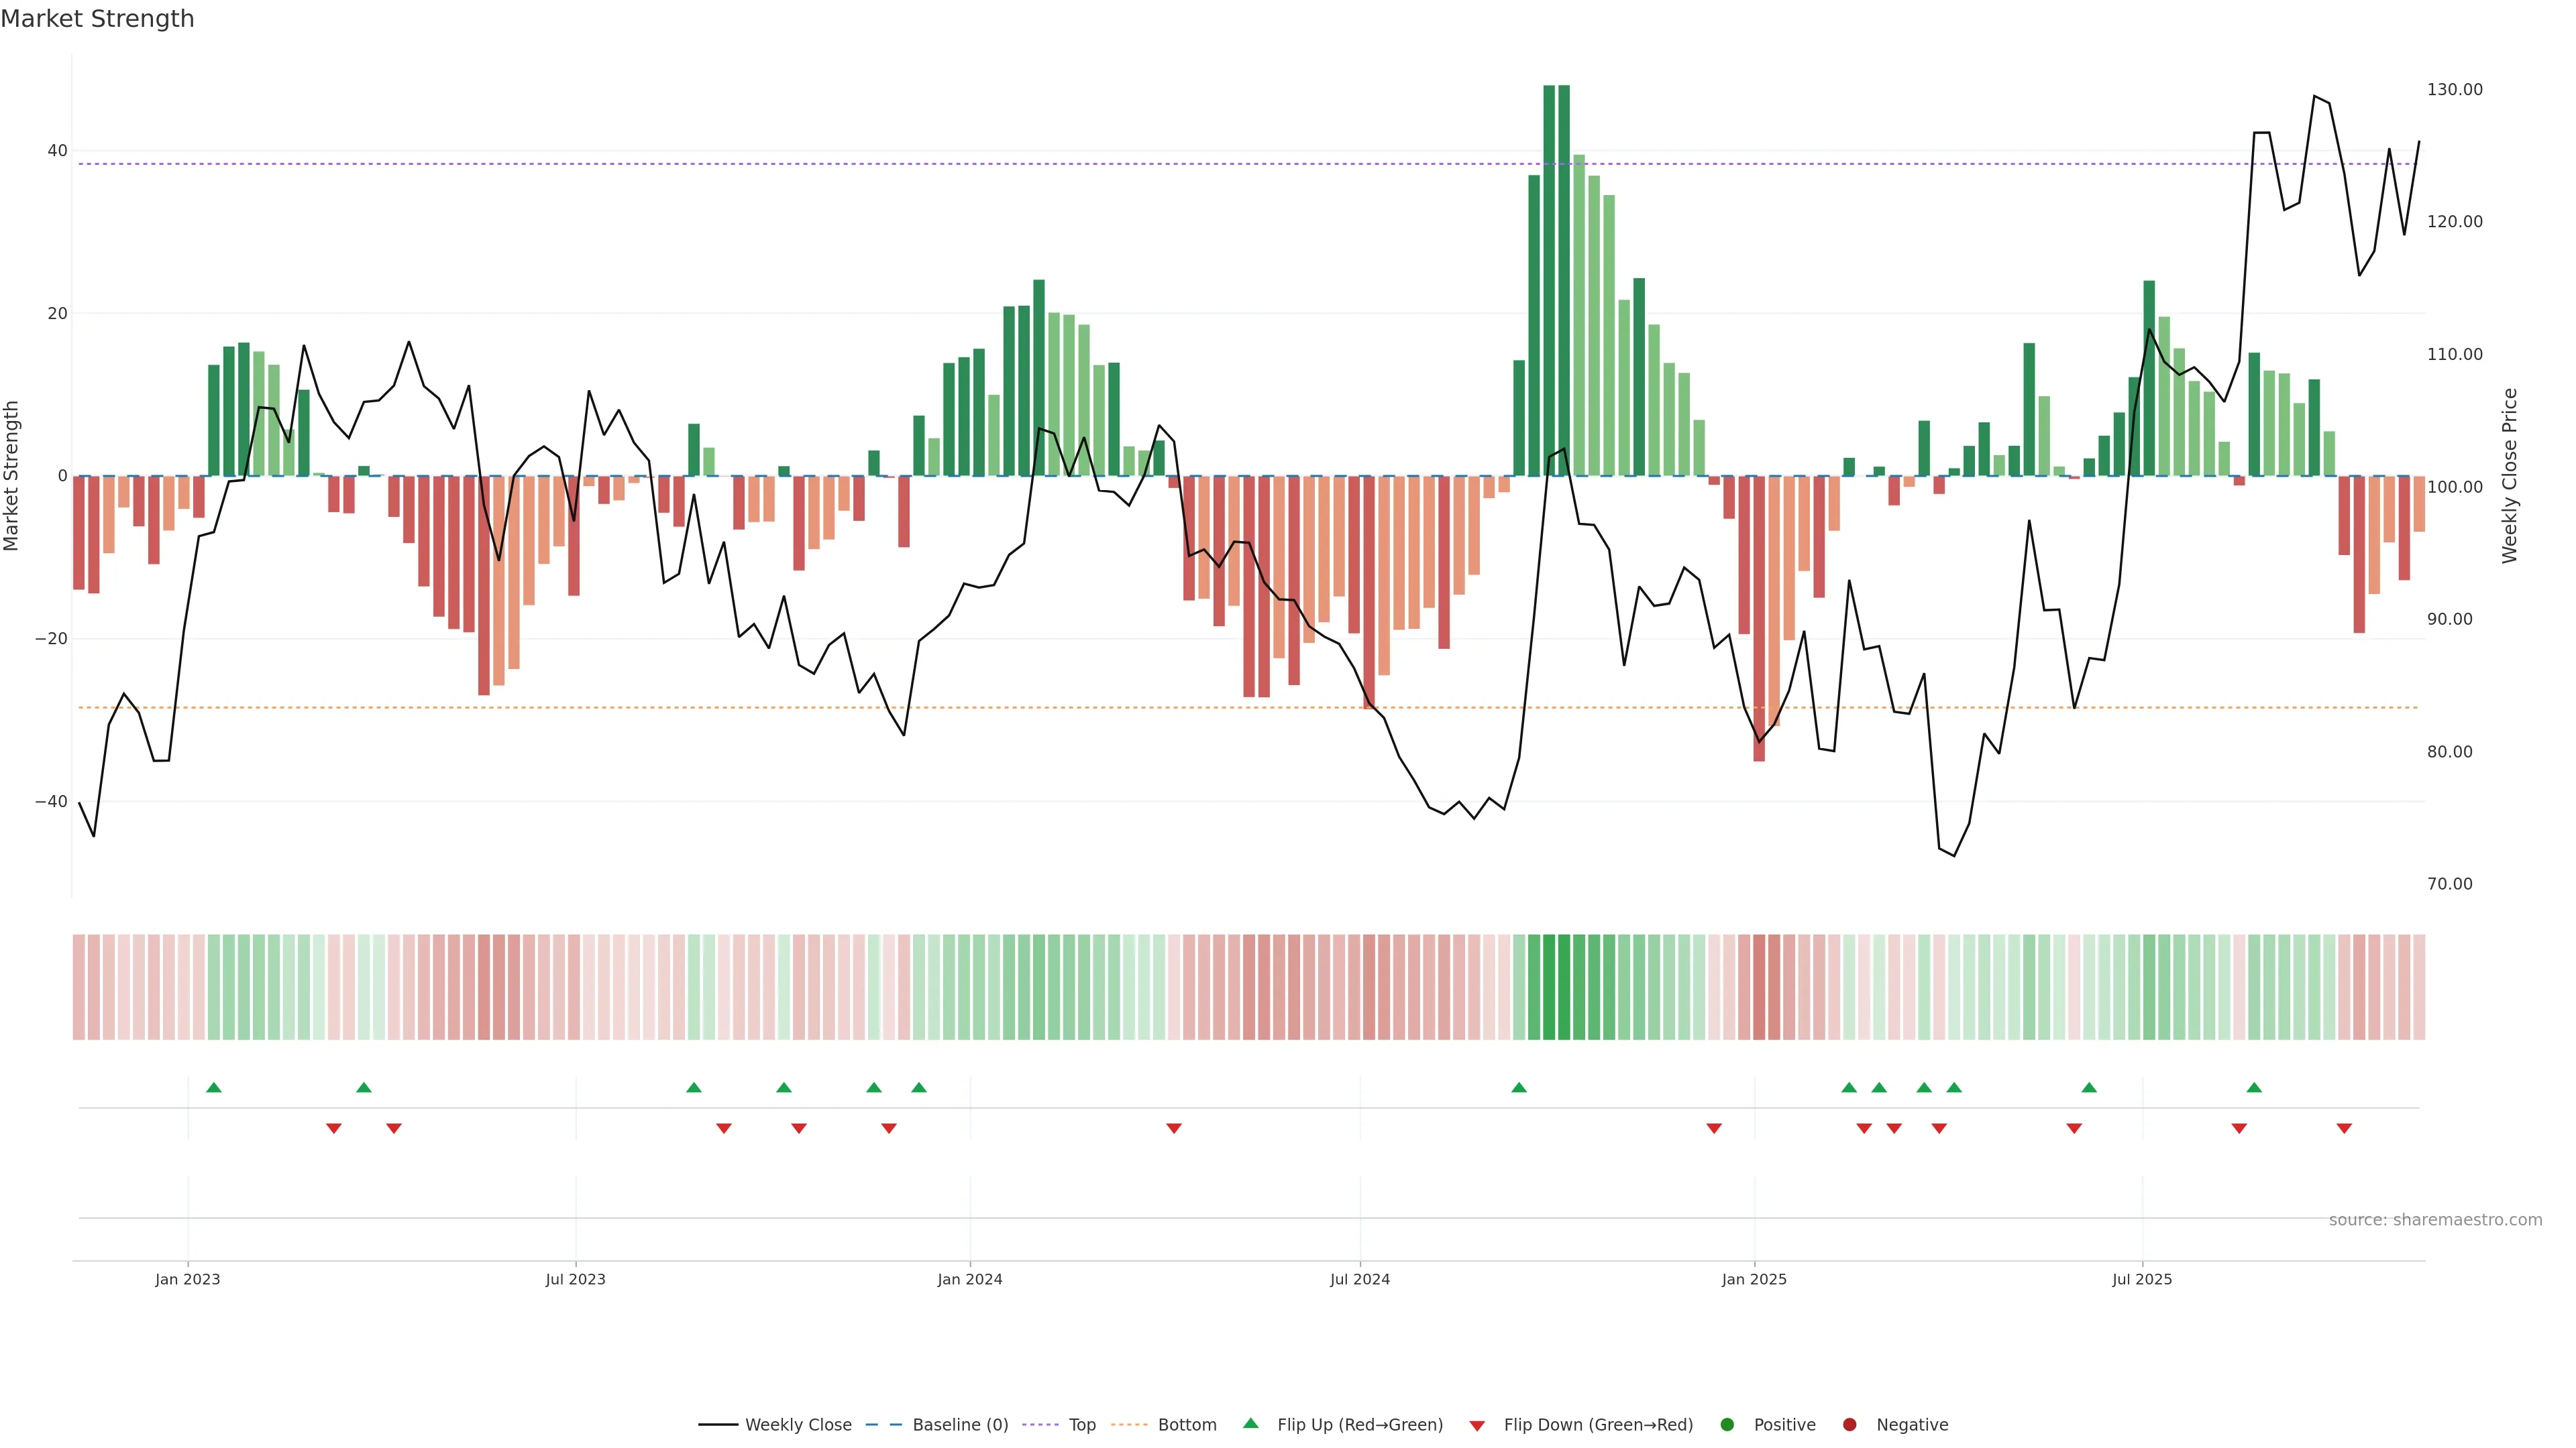2576x1448 pixels.
Task: Click the Weekly Close legend line icon
Action: [x=718, y=1425]
